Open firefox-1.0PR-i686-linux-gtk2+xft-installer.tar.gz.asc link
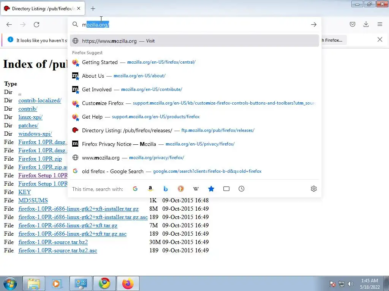 pyautogui.click(x=83, y=217)
